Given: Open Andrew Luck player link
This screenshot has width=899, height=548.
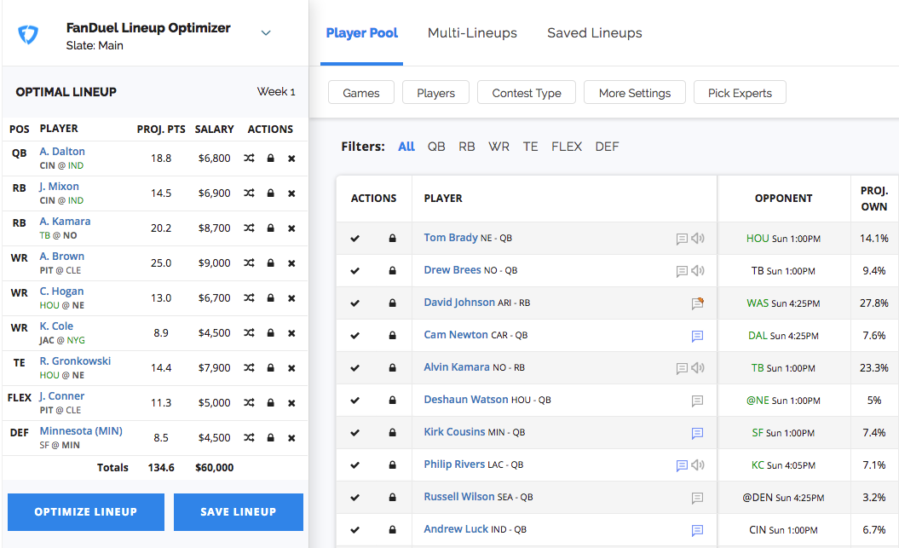Looking at the screenshot, I should (456, 529).
